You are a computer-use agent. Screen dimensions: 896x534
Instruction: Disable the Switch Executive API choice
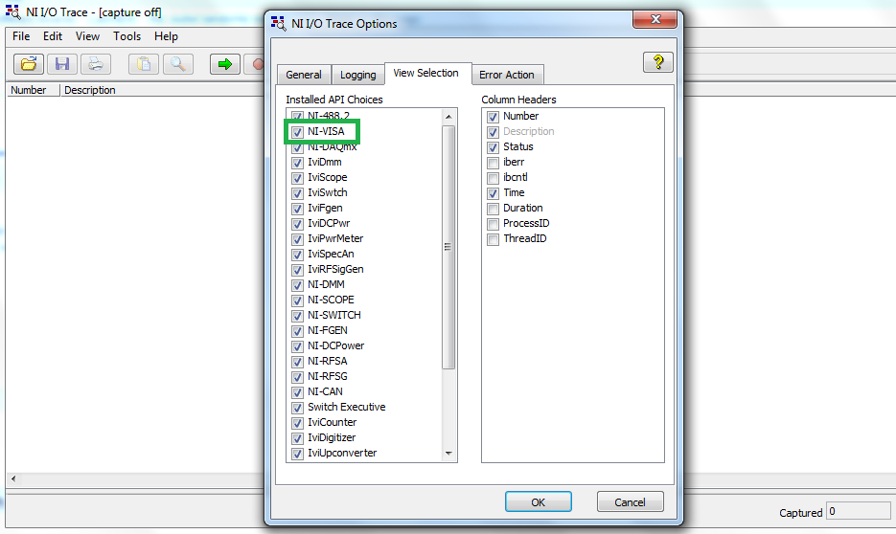[x=297, y=408]
